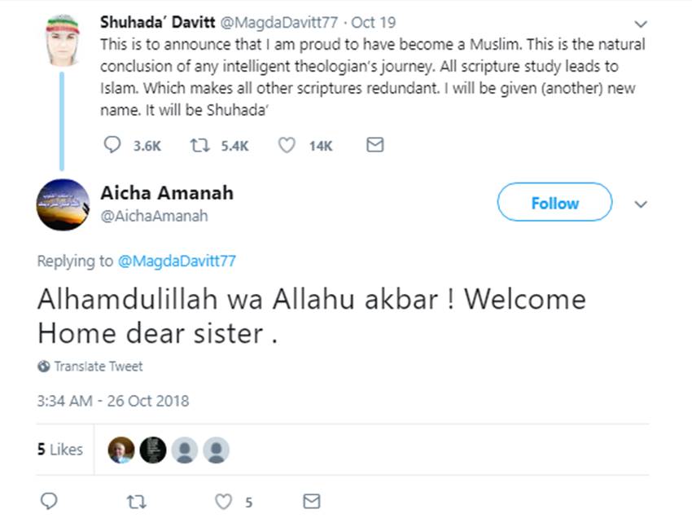Expand the chevron menu next to Follow
Screen dimensions: 692x527
pos(641,204)
